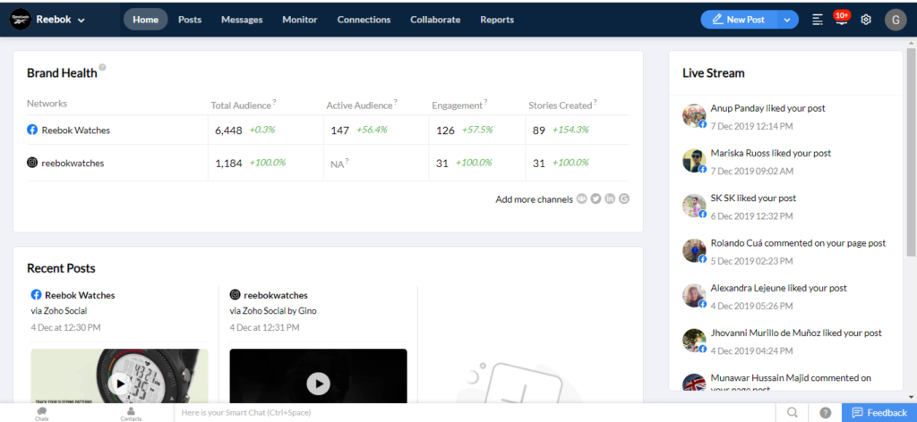Add Twitter channel via bird icon

596,198
